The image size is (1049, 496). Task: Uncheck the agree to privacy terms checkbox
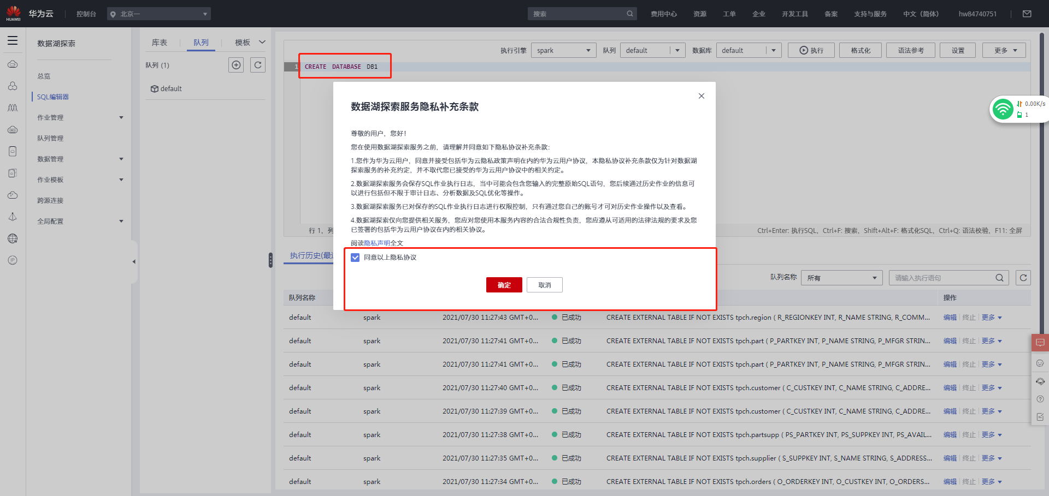pos(355,258)
